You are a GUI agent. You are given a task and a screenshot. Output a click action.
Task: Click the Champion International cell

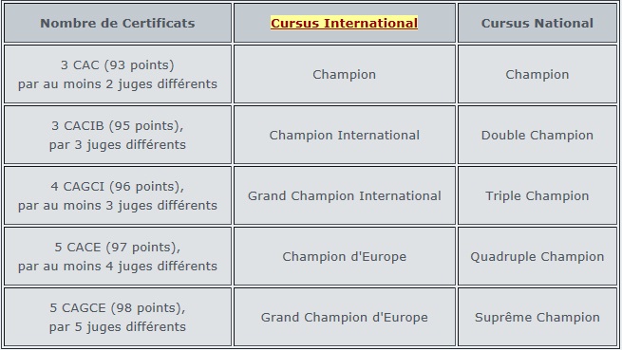tap(345, 135)
